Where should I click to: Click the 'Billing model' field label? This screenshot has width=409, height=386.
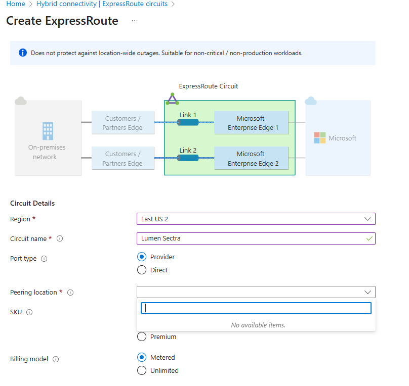click(x=29, y=359)
